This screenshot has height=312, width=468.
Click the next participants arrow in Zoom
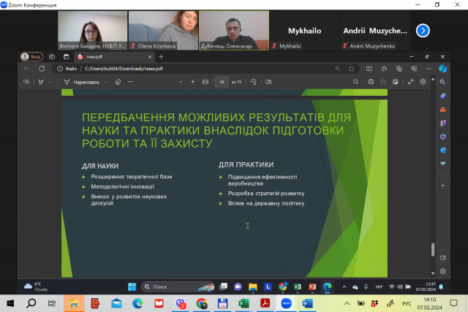423,30
